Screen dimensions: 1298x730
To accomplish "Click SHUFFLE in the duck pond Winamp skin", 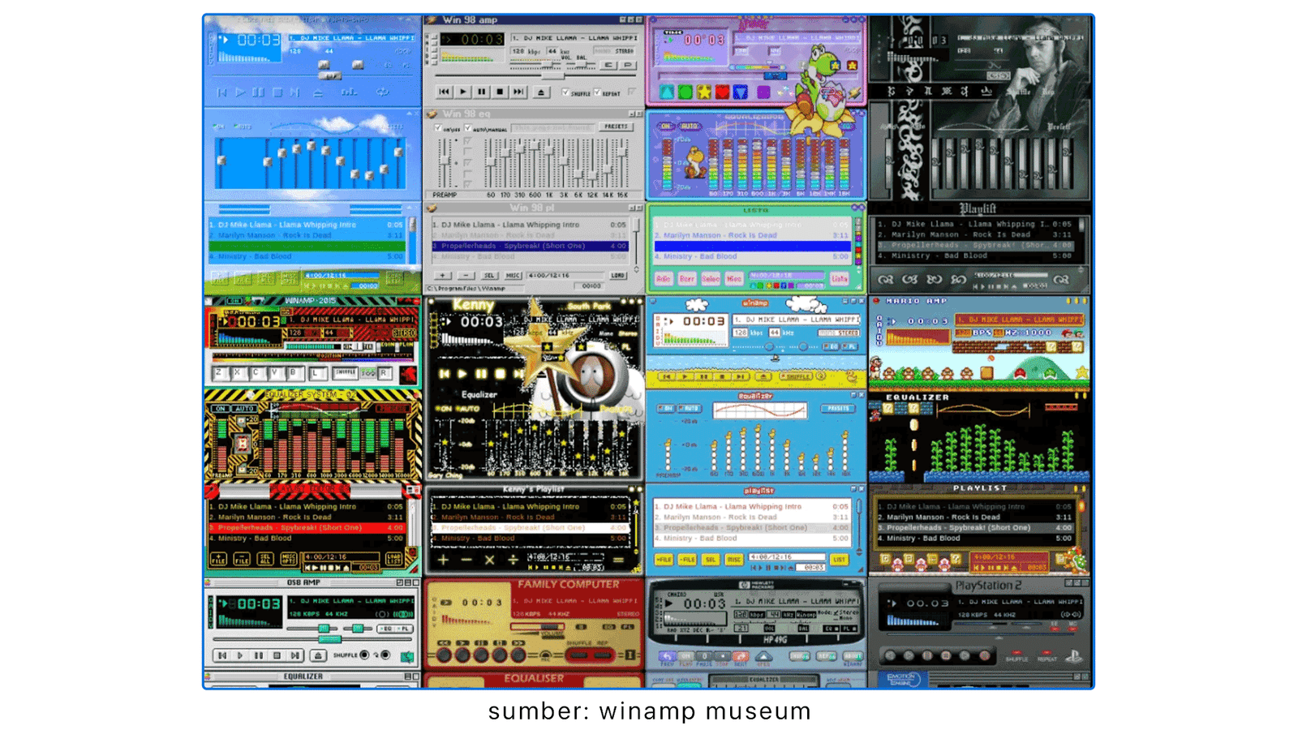I will tap(796, 376).
